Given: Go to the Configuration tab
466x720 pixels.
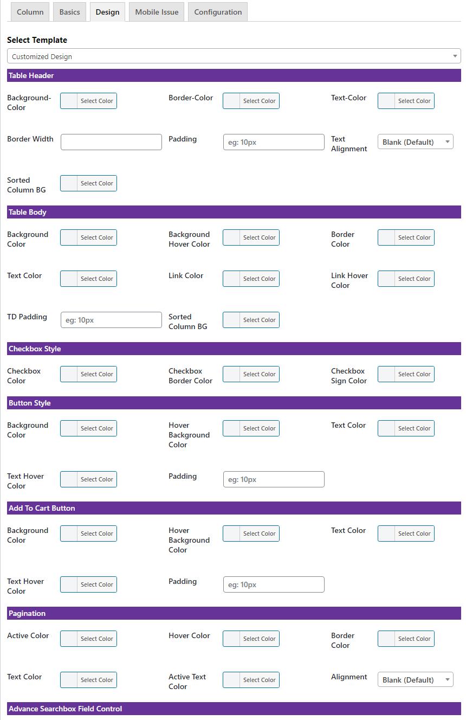Looking at the screenshot, I should [218, 12].
